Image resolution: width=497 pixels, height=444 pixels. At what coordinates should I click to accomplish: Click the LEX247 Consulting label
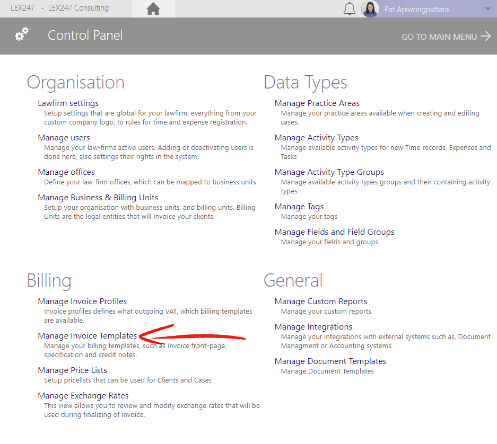tap(79, 8)
